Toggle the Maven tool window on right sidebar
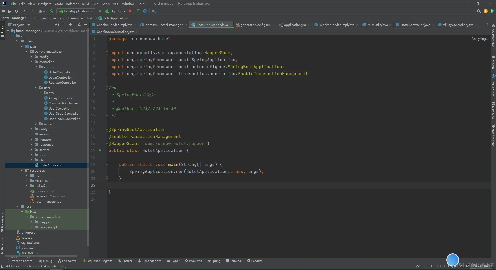Viewport: 496px width, 270px height. pos(493,62)
